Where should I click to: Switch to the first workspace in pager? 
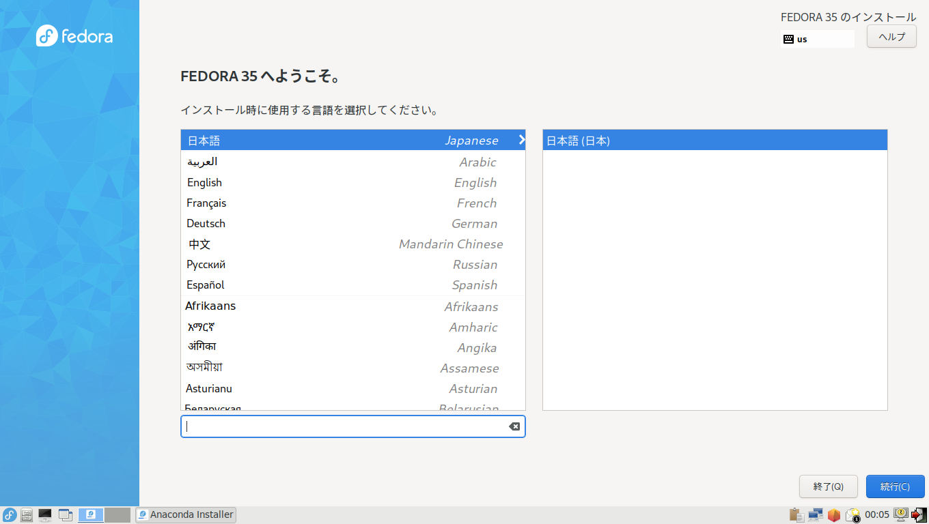pos(92,515)
